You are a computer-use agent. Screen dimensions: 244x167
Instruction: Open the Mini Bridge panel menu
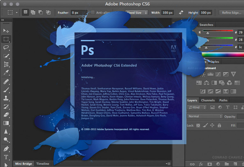tap(168, 164)
